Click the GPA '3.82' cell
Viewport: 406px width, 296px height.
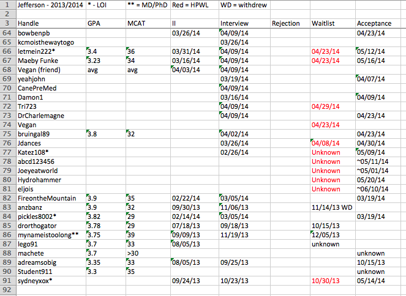coord(106,216)
